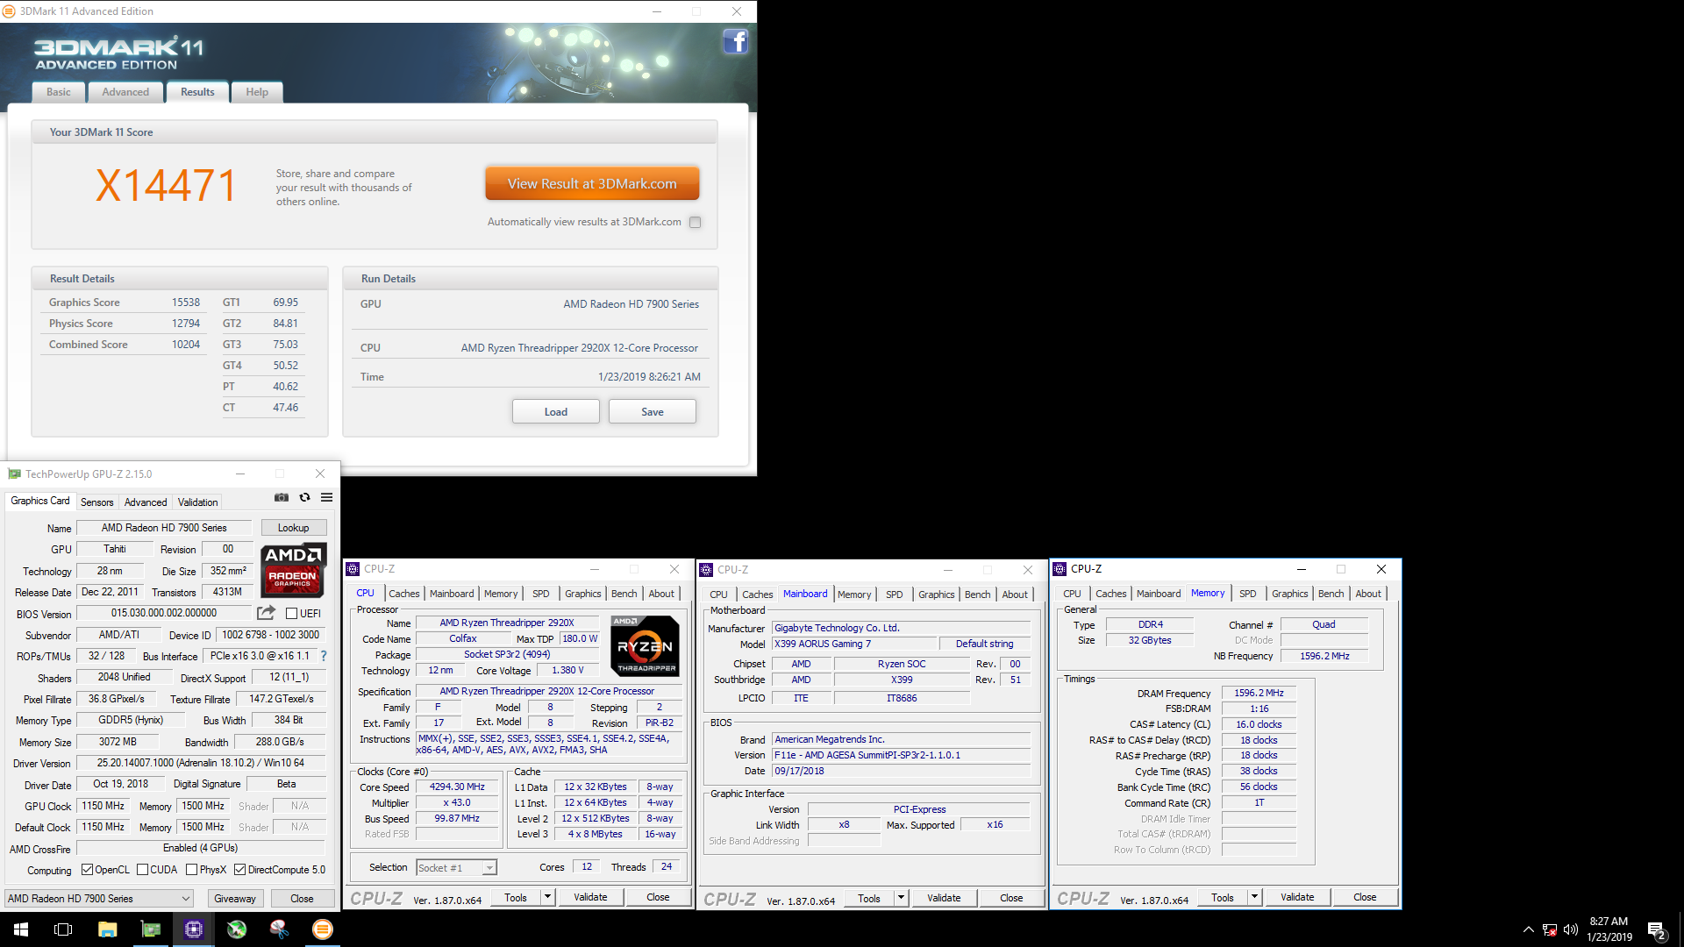
Task: Click orange 3DMark taskbar icon
Action: pos(323,929)
